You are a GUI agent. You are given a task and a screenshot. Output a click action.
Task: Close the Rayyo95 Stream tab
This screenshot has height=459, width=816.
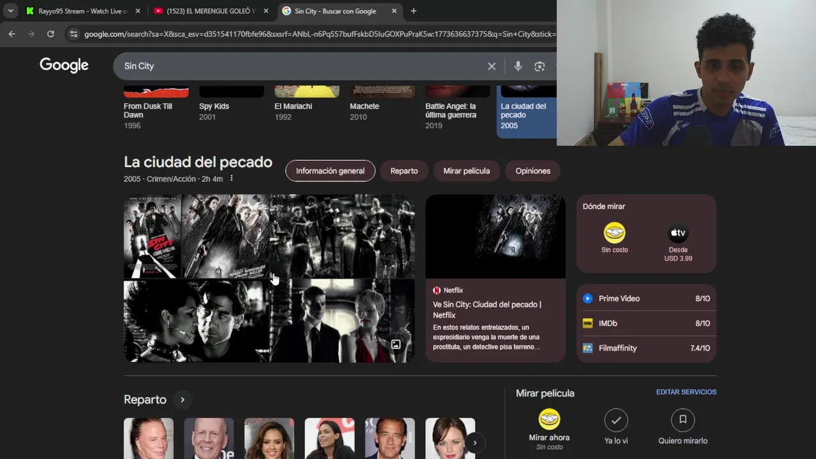[138, 11]
